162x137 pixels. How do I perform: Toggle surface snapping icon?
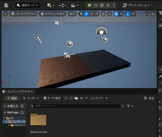click(109, 14)
